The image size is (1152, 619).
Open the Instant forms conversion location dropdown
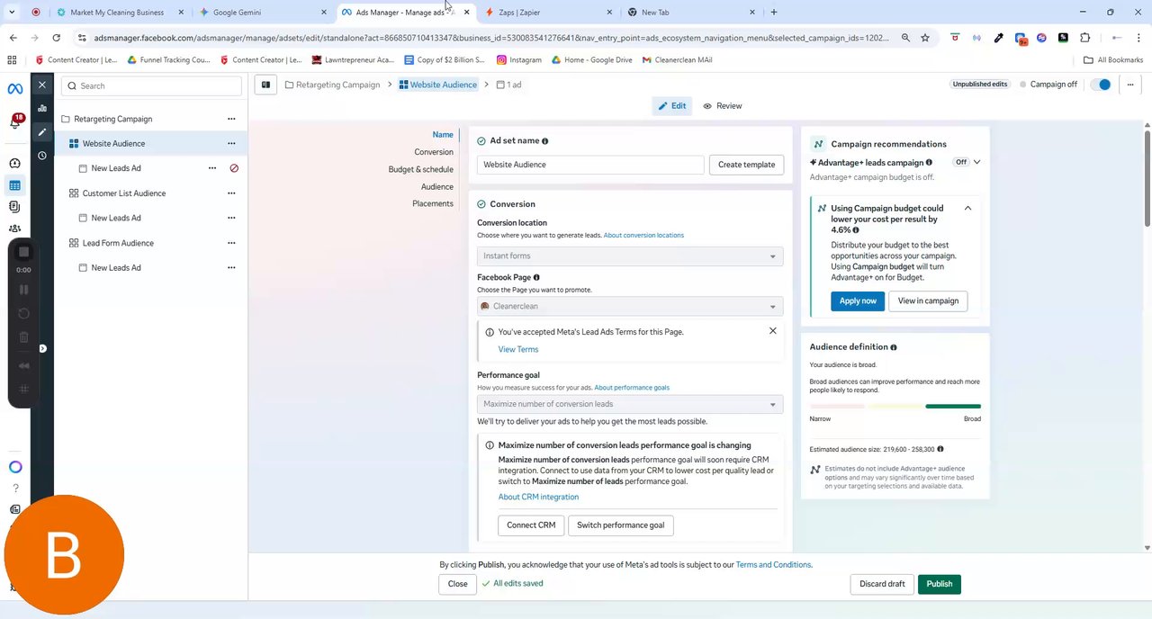pos(630,256)
